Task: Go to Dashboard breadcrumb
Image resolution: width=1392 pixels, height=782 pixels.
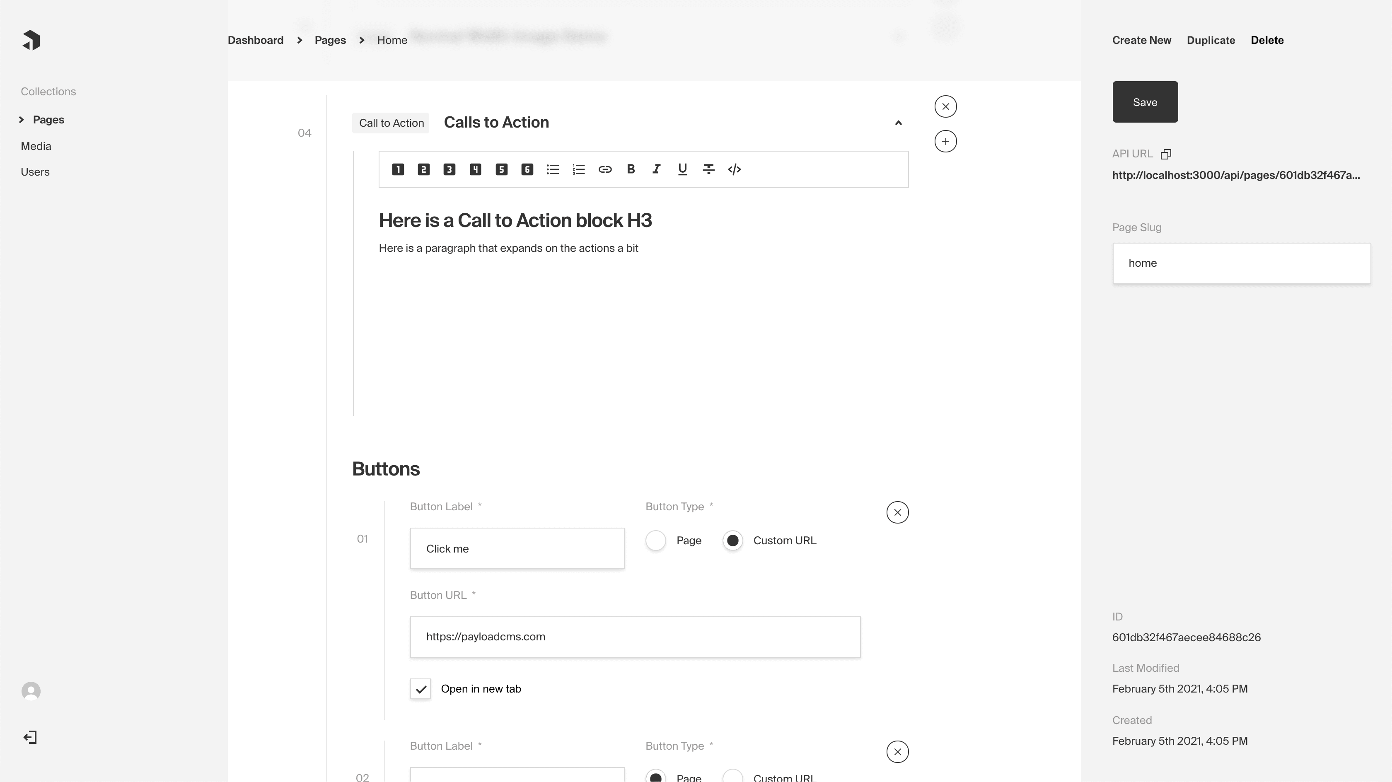Action: (256, 40)
